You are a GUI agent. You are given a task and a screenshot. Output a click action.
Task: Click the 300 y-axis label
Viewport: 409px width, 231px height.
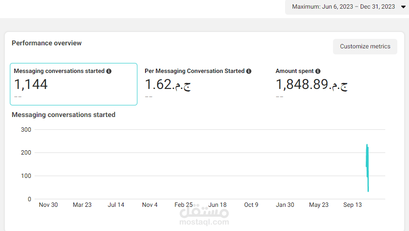26,130
